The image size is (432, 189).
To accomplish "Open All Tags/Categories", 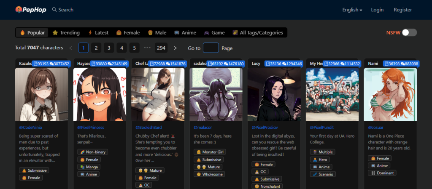I will tap(258, 33).
